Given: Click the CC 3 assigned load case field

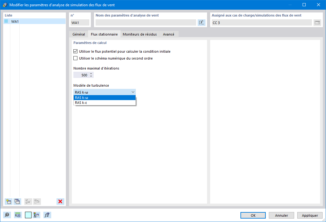Looking at the screenshot, I should (x=262, y=23).
